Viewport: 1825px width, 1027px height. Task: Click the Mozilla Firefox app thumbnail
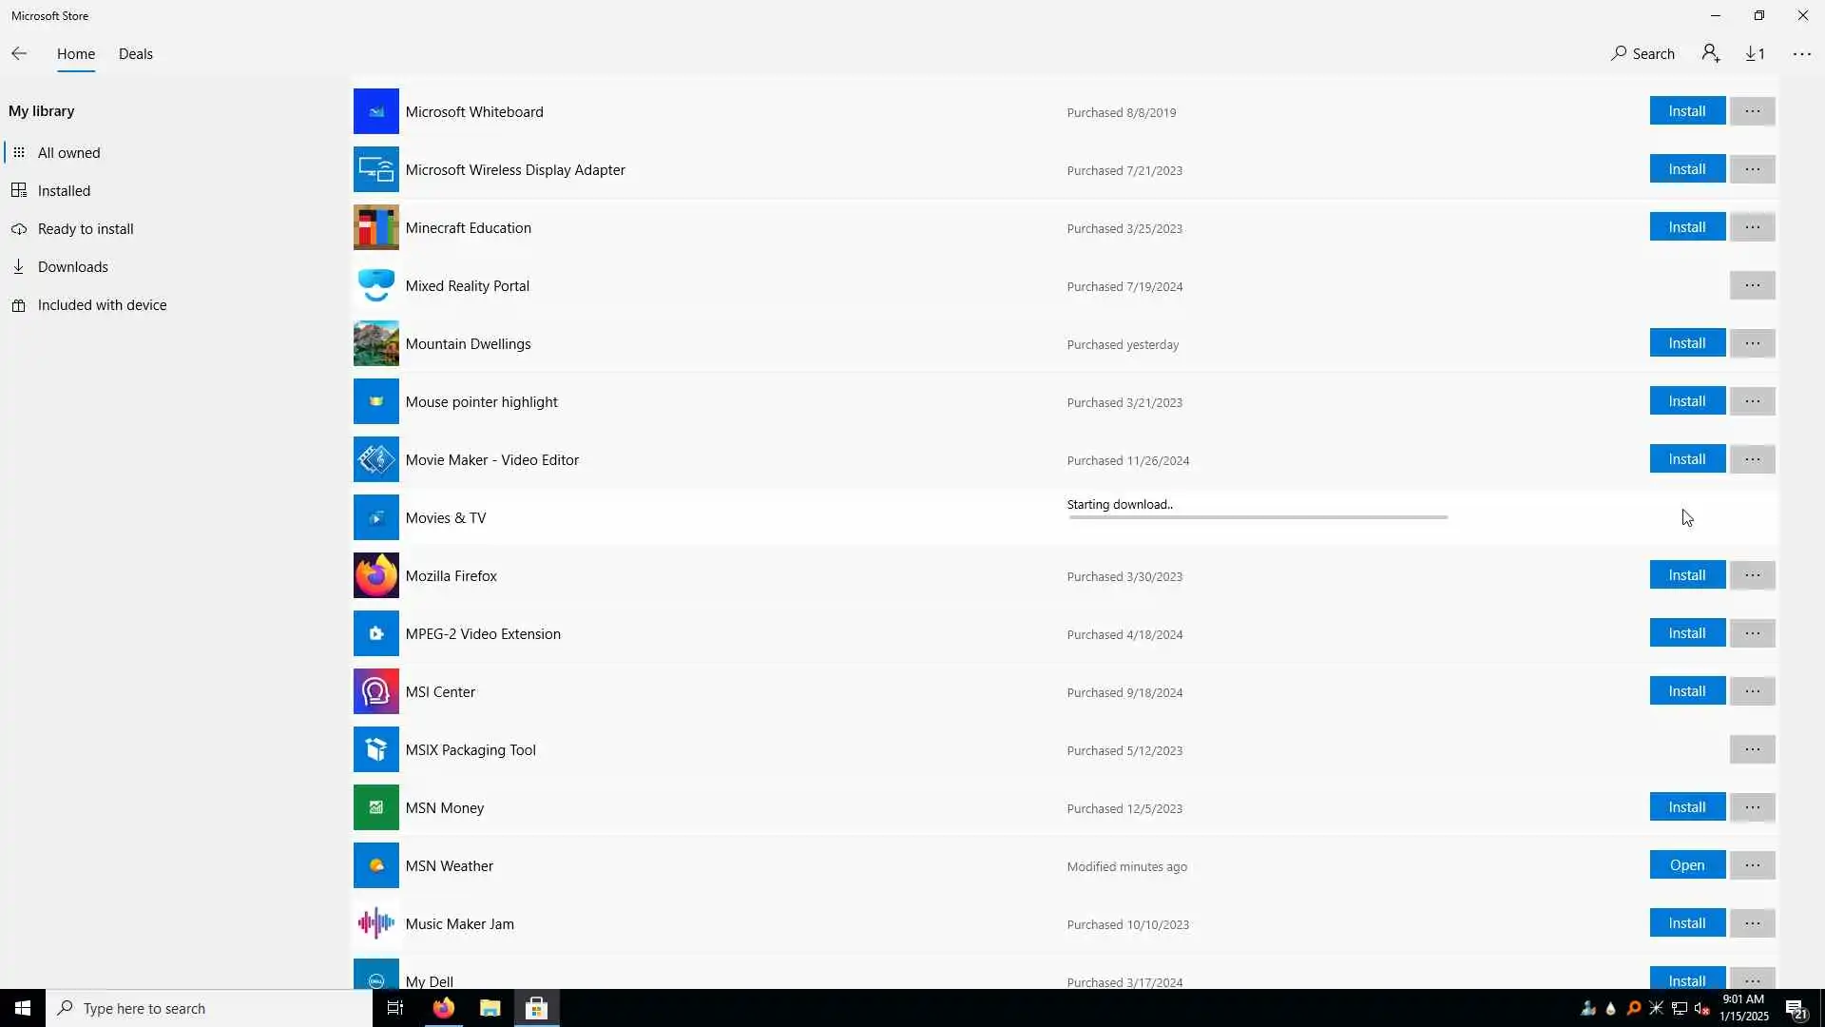click(x=376, y=576)
